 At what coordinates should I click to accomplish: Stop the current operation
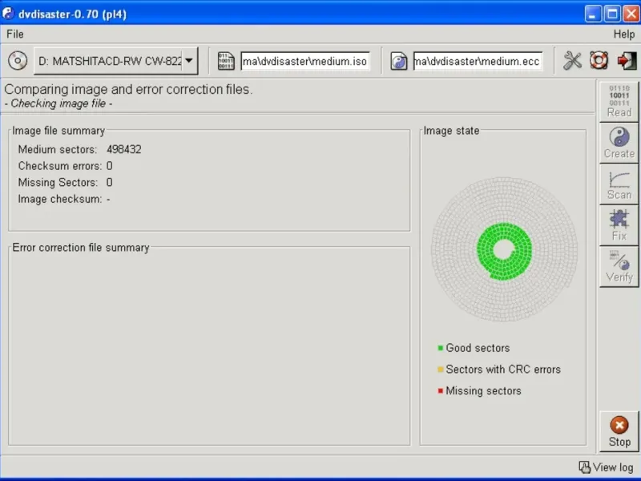(619, 431)
